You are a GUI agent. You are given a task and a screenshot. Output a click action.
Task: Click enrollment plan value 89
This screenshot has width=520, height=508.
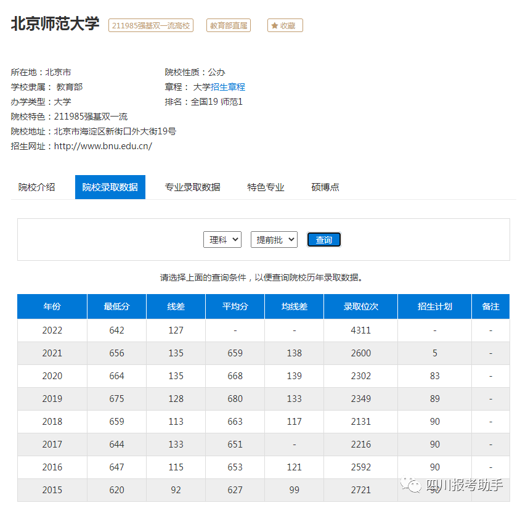pyautogui.click(x=435, y=398)
